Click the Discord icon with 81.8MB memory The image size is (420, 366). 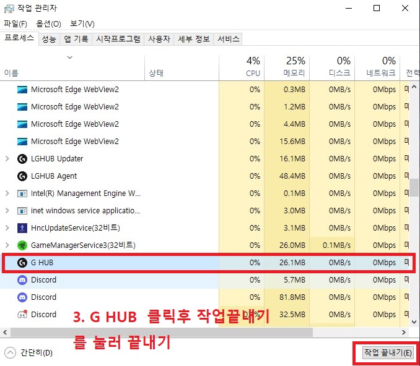[x=22, y=297]
